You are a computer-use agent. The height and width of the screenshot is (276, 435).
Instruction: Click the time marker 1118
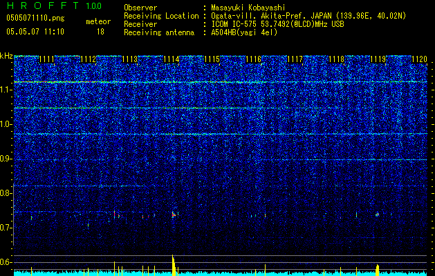[337, 59]
